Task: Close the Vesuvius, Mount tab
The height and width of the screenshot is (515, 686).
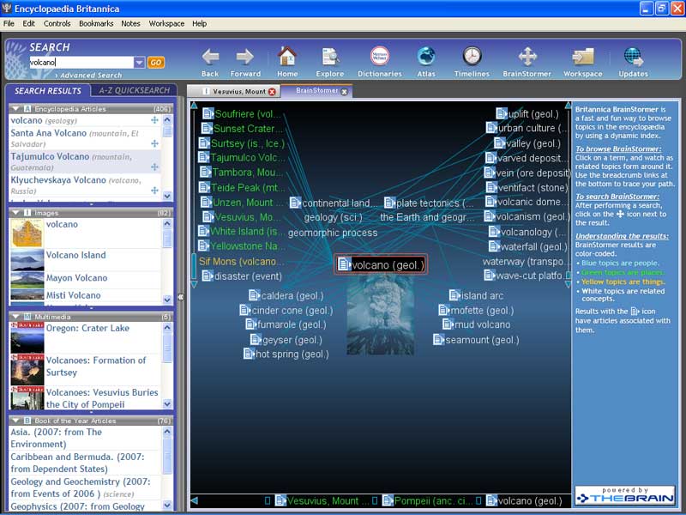Action: coord(273,92)
